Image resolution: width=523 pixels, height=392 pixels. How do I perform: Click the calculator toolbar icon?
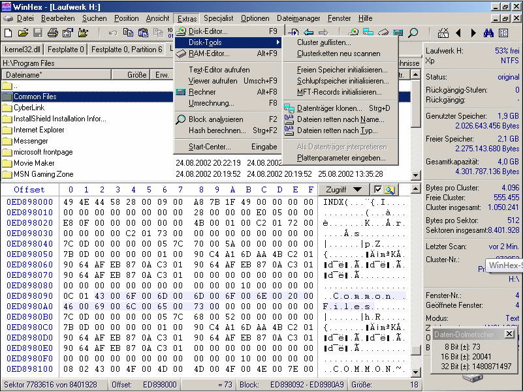(398, 33)
